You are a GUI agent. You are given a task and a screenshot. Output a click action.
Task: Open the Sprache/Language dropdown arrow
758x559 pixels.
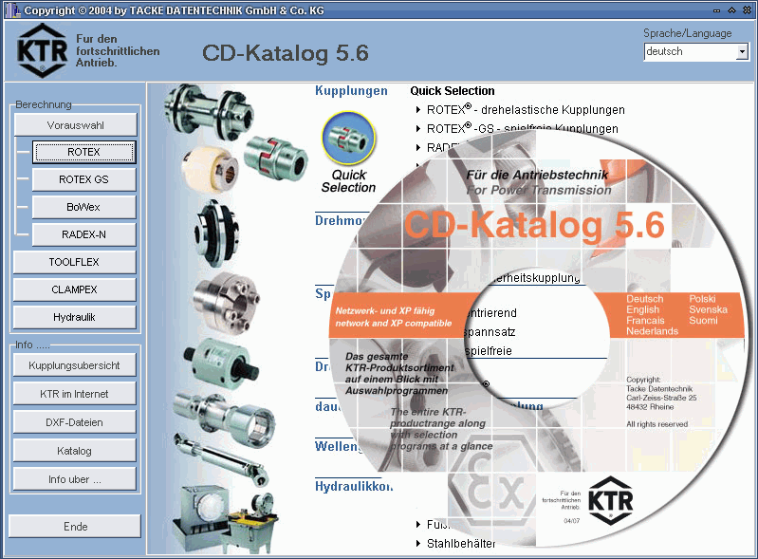742,52
